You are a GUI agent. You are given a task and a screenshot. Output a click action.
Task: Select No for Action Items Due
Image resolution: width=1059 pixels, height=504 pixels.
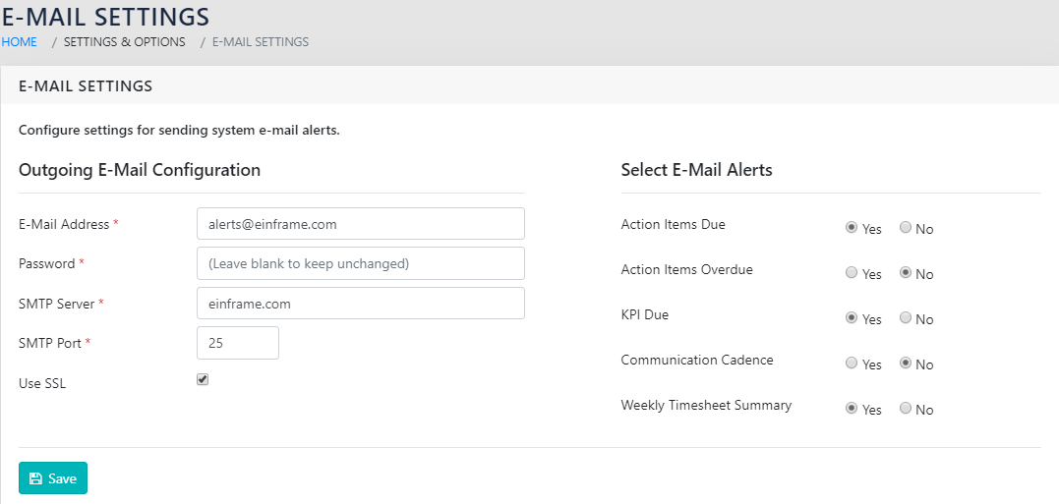click(906, 228)
